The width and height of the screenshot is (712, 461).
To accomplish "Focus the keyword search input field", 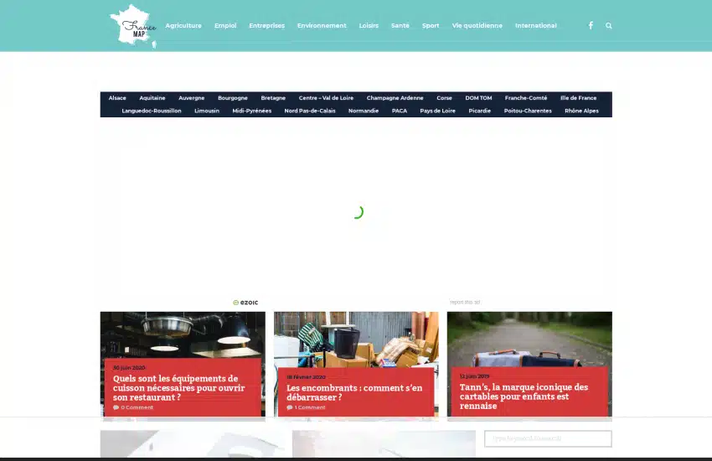I will [x=548, y=438].
